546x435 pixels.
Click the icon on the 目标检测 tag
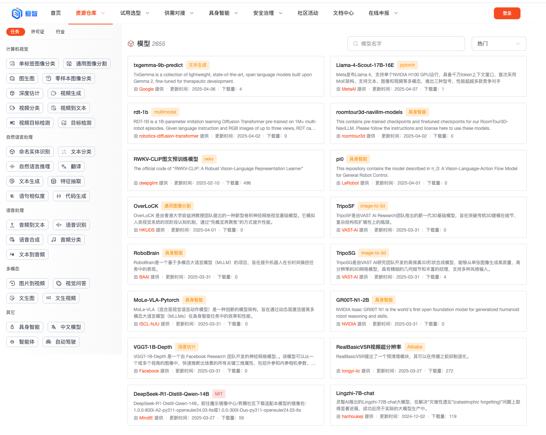click(64, 123)
